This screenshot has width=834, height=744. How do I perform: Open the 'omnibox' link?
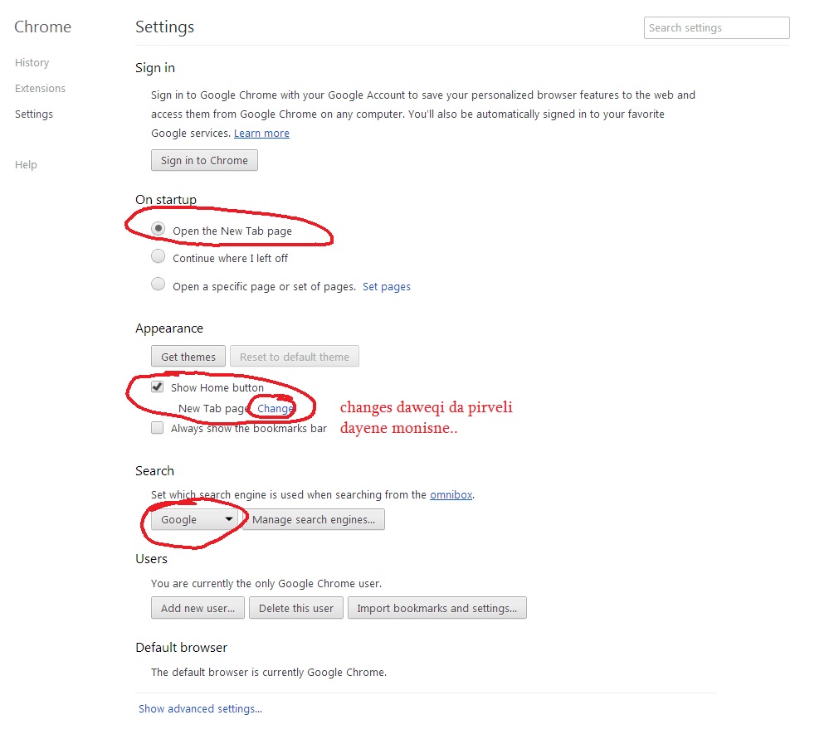click(451, 494)
